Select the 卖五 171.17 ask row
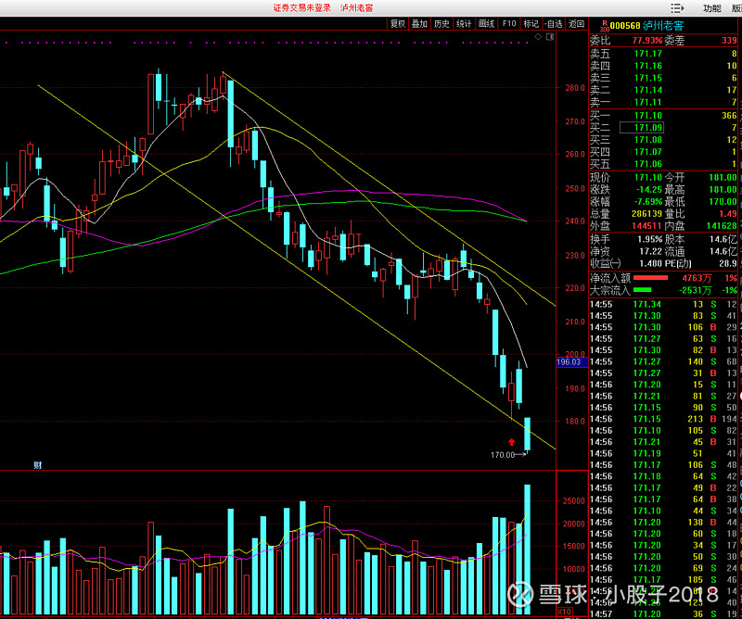Viewport: 742px width, 619px height. (663, 54)
